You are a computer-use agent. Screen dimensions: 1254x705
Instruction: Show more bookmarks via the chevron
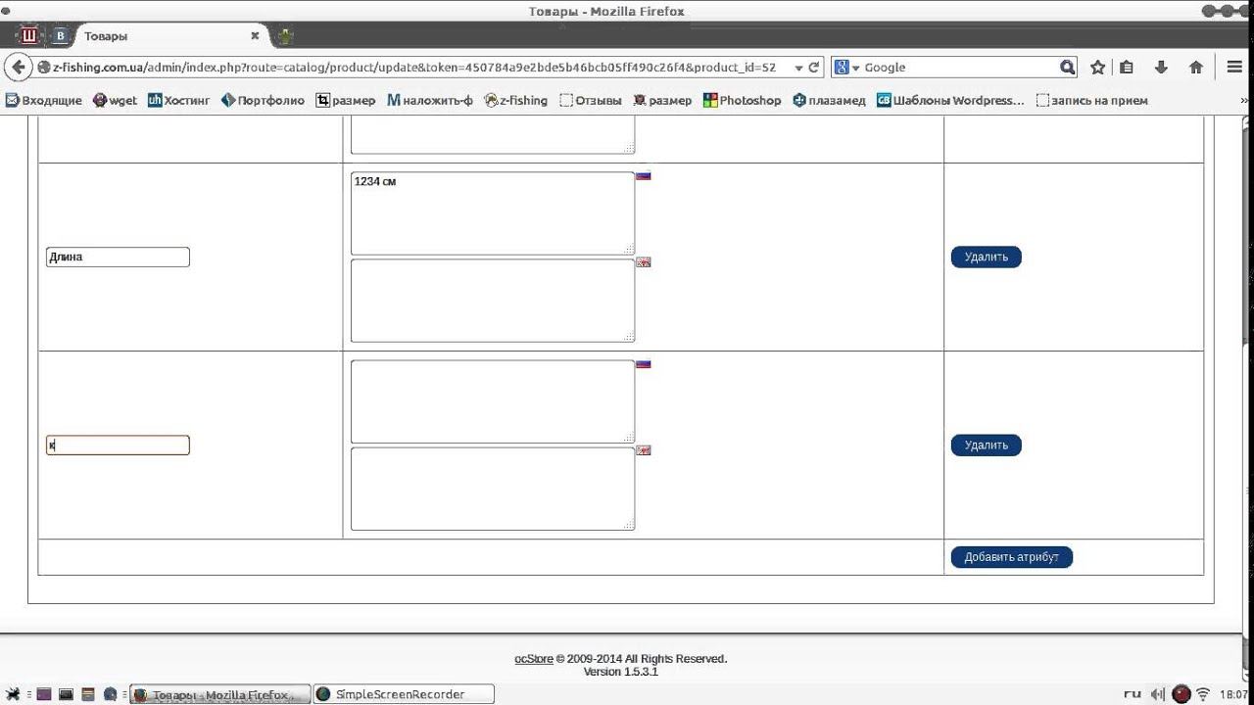click(x=1245, y=100)
